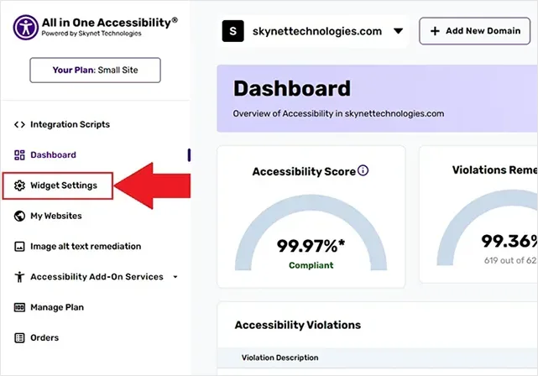
Task: Click the Your Plan: Small Site button
Action: pyautogui.click(x=95, y=70)
